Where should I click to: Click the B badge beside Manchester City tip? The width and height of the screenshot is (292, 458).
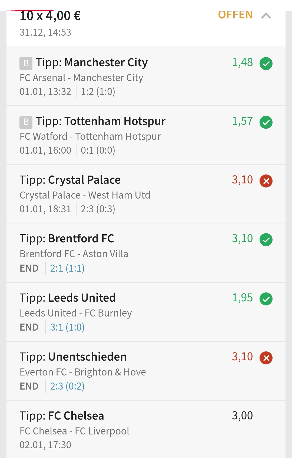tap(26, 63)
